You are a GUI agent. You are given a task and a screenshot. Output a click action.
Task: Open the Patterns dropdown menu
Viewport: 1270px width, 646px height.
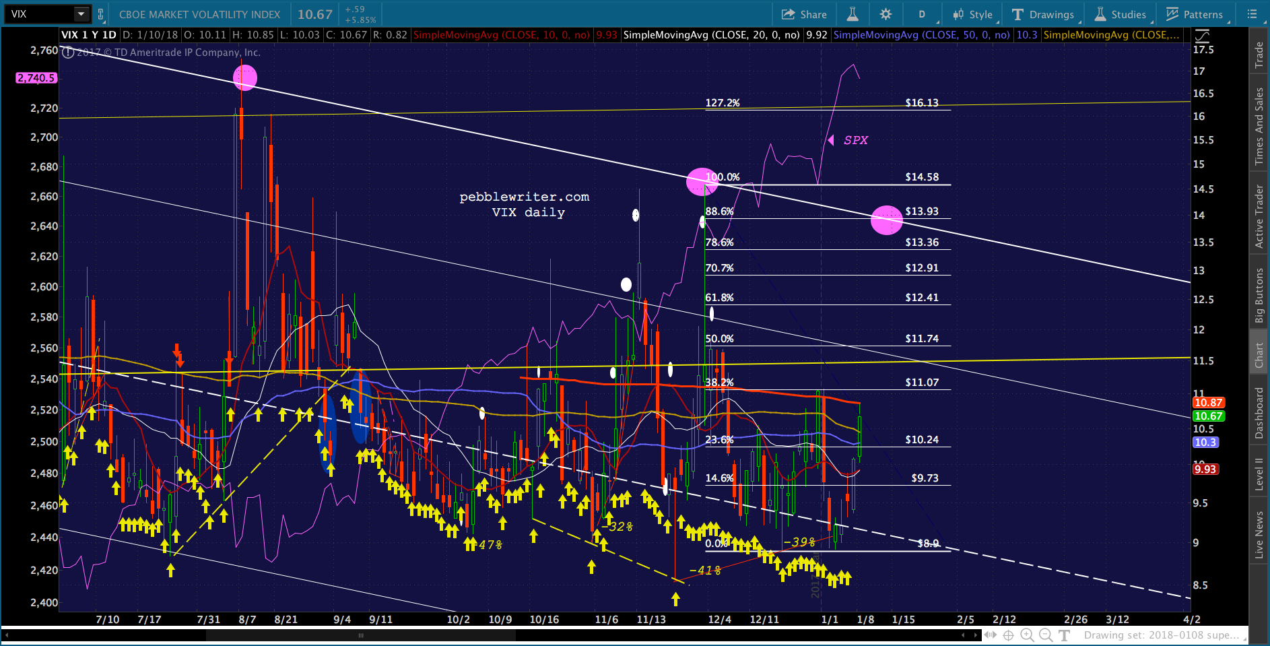pos(1195,14)
